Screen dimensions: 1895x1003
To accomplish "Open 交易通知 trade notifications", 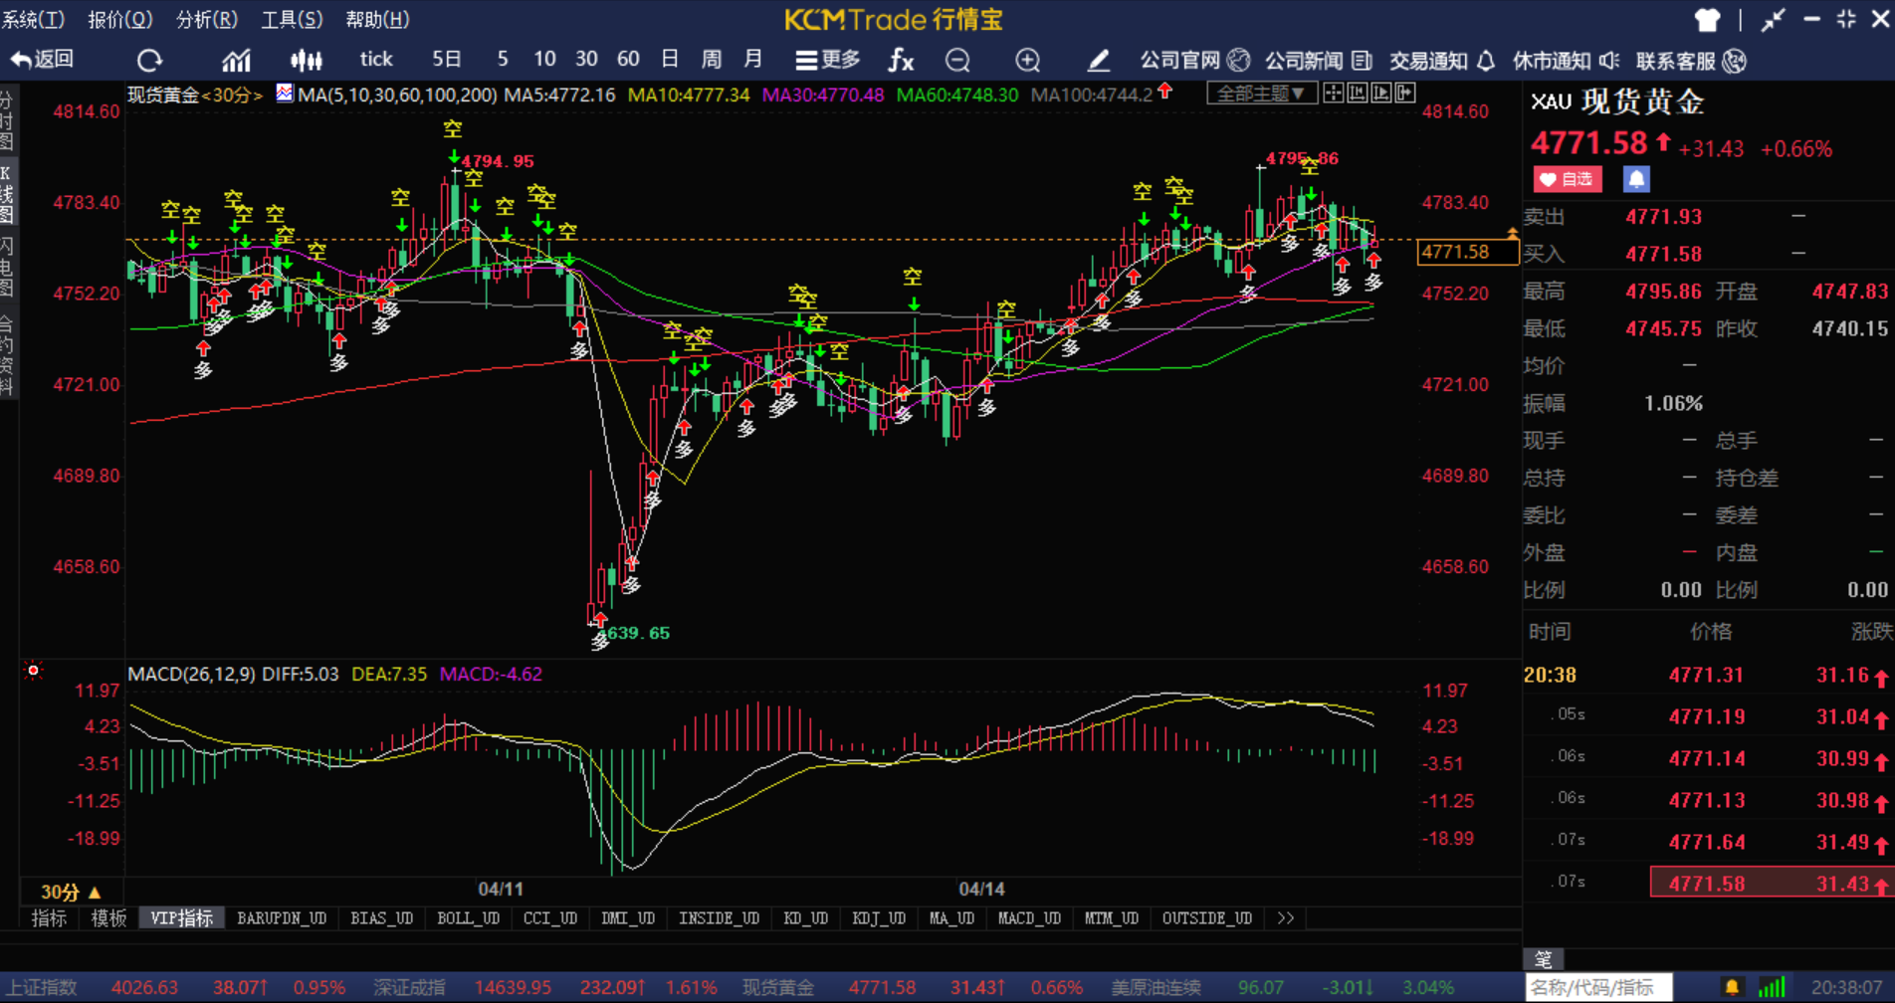I will point(1442,61).
